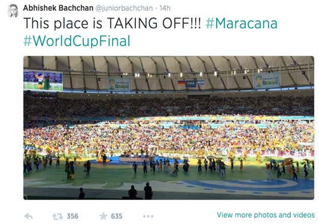Open the #WorldCupFinal hashtag
319x224 pixels.
(76, 41)
